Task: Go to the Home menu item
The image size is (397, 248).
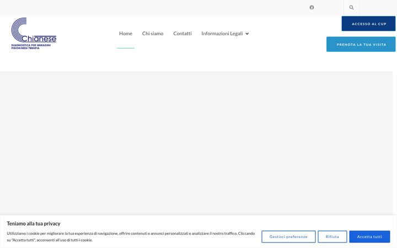Action: point(126,34)
